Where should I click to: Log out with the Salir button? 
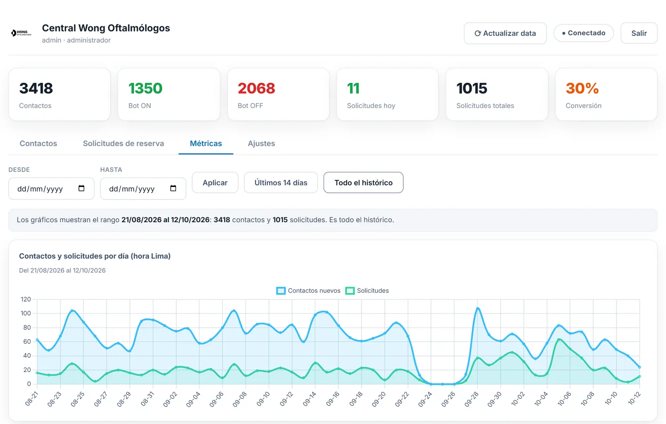pyautogui.click(x=639, y=33)
